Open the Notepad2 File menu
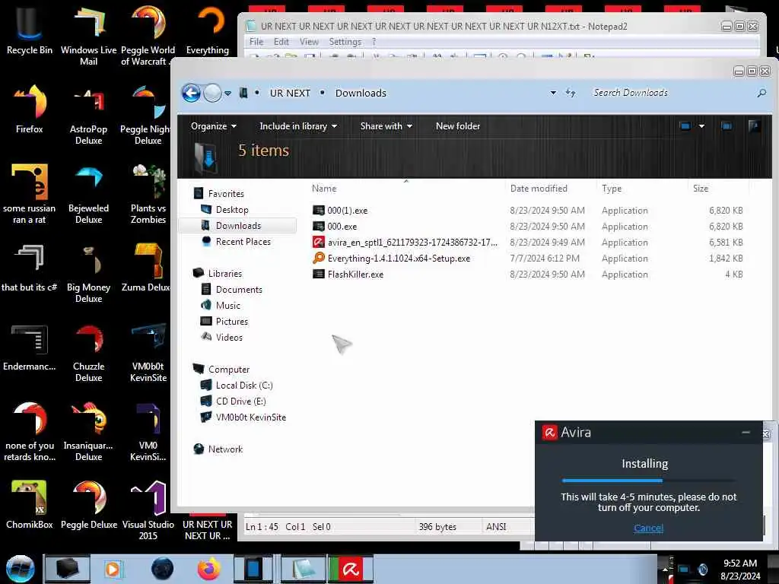The image size is (779, 584). tap(256, 42)
